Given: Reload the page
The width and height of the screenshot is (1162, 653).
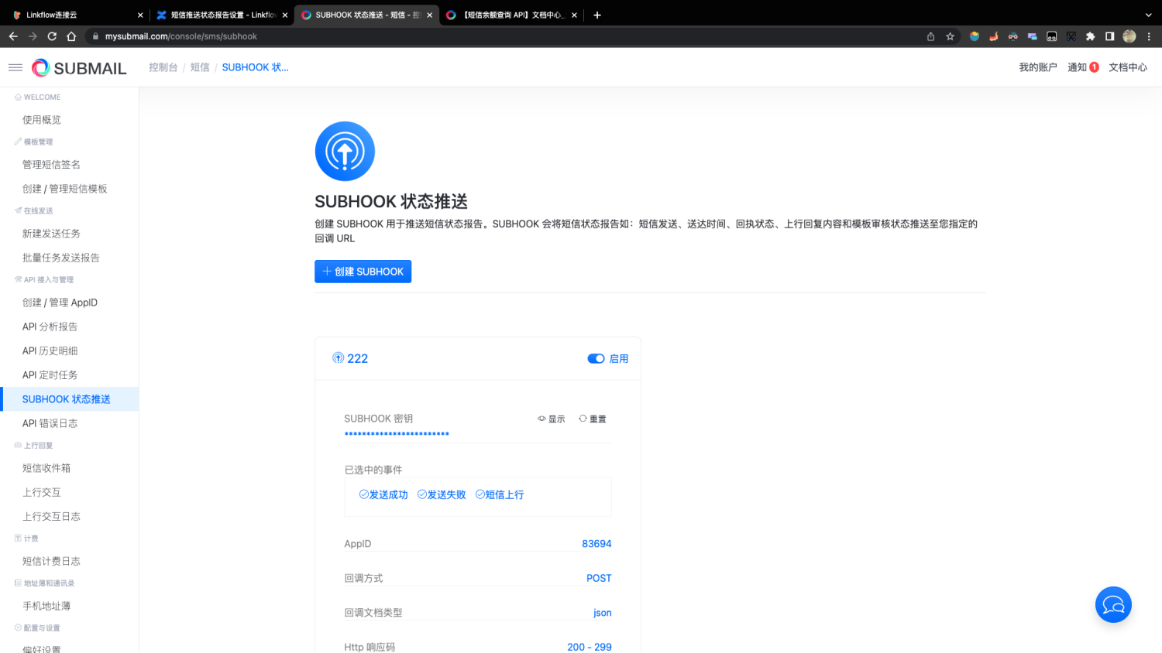Looking at the screenshot, I should point(52,36).
